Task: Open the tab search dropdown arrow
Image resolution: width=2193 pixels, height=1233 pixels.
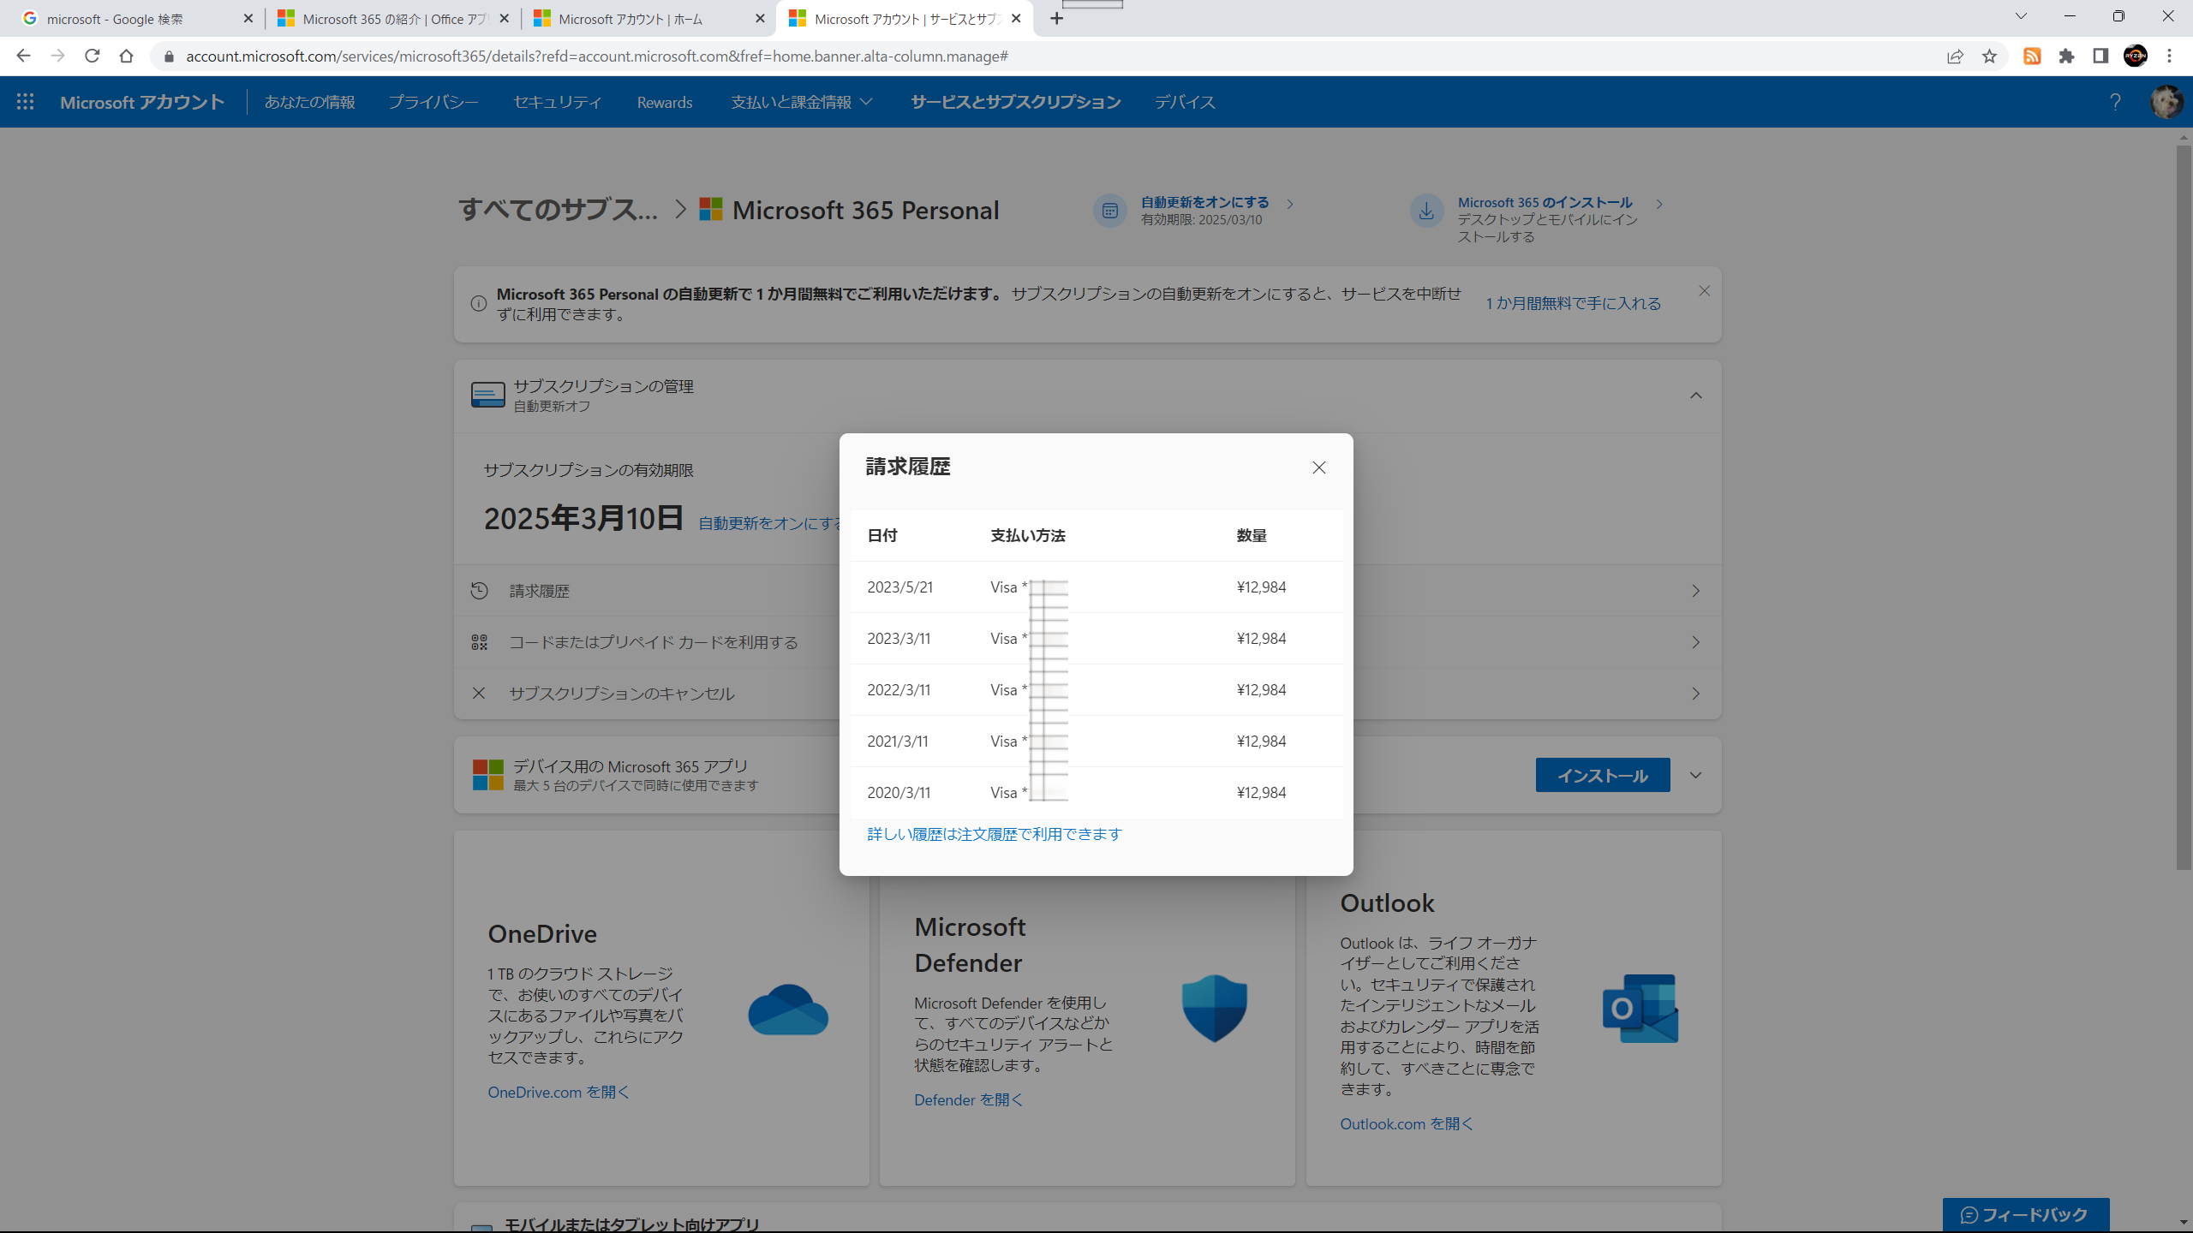Action: point(2021,16)
